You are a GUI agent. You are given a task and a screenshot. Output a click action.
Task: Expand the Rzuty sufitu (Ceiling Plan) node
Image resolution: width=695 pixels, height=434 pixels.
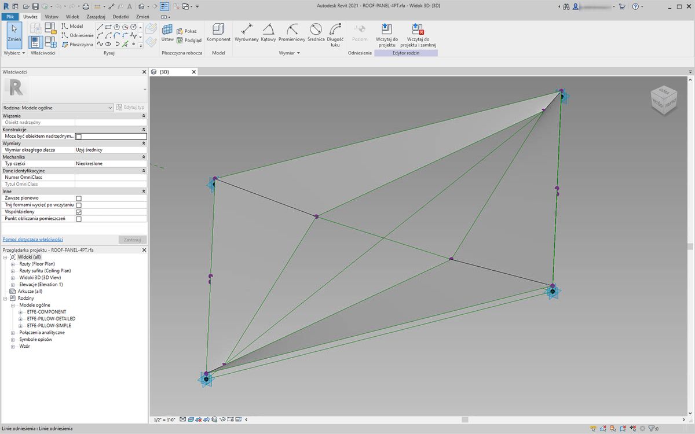click(x=13, y=271)
